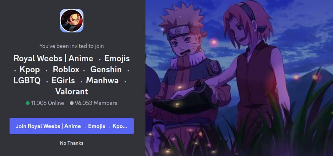Screen dimensions: 333x156
Task: Click the LGBTQ word in server title
Action: [x=27, y=80]
